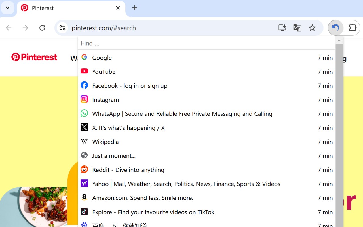Open a new tab
The image size is (363, 227).
pyautogui.click(x=135, y=8)
